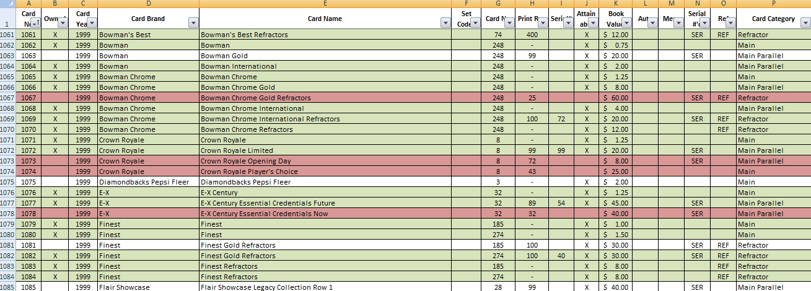Open the Me column M filter dropdown

tap(677, 23)
